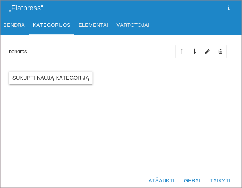The image size is (242, 188).
Task: Select the bendras category name
Action: pyautogui.click(x=18, y=51)
